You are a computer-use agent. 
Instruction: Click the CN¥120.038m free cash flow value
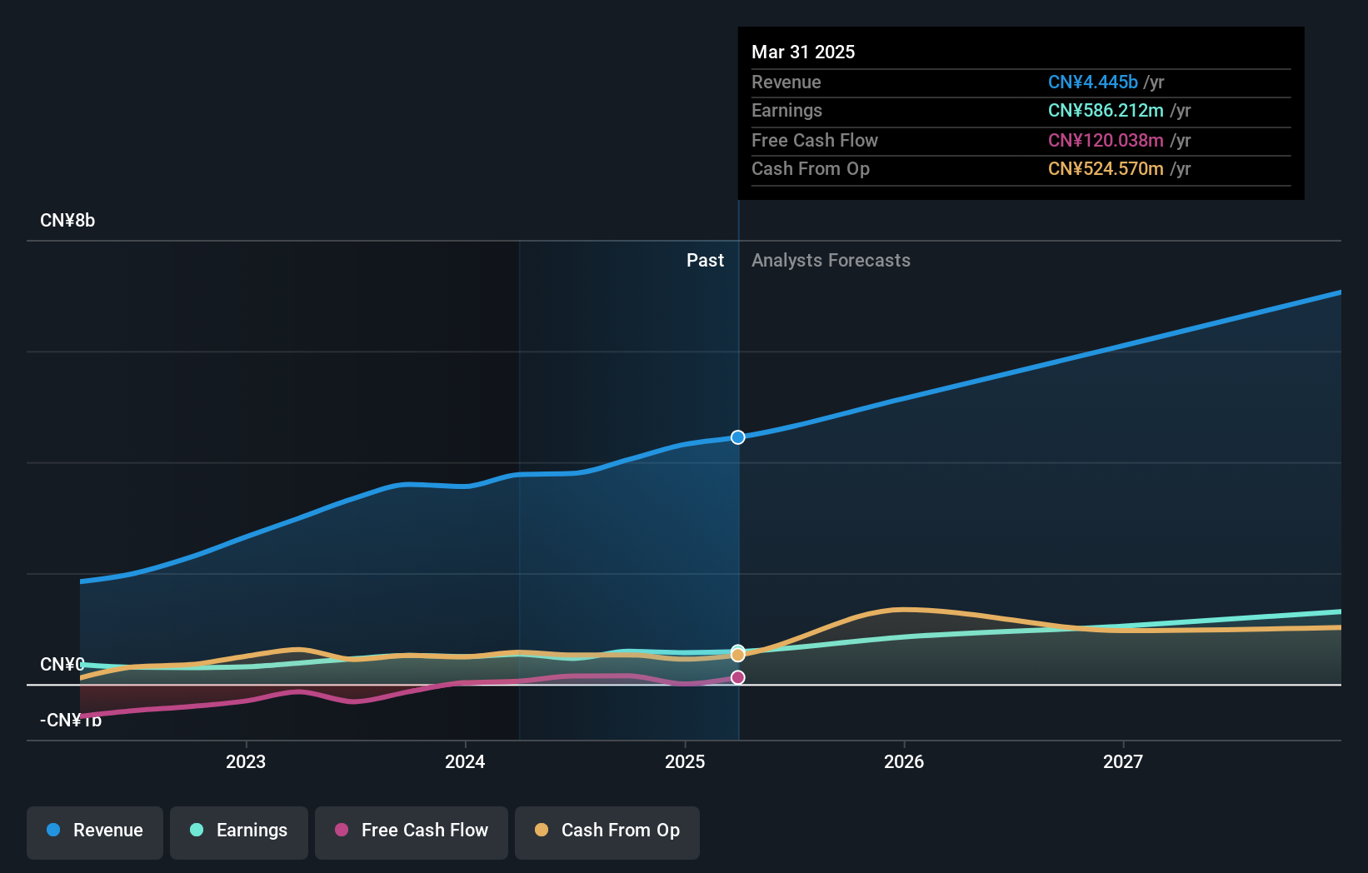1106,141
